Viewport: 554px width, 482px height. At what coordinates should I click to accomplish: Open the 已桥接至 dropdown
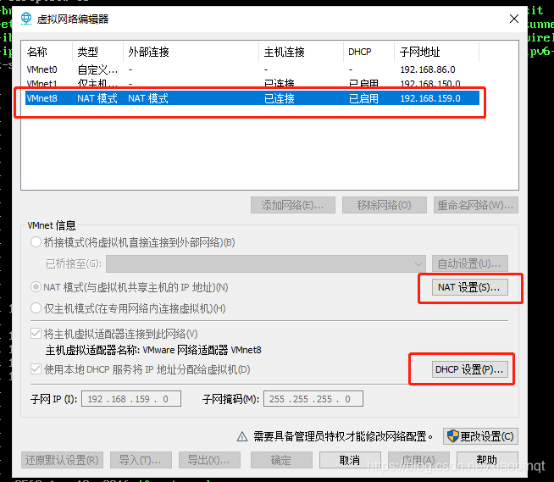(x=266, y=263)
